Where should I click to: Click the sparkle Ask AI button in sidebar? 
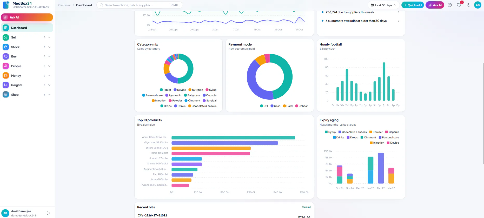27,17
